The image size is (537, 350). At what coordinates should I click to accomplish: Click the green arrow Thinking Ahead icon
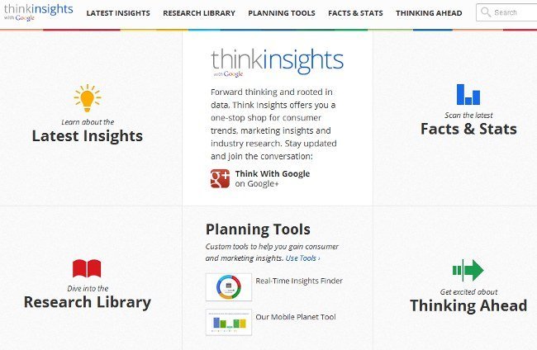(x=468, y=269)
